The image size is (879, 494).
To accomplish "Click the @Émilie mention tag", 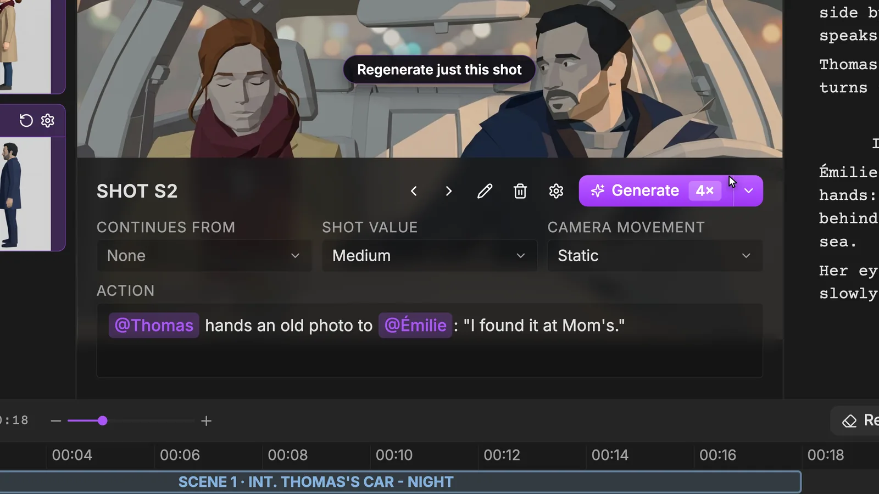I will pos(415,325).
